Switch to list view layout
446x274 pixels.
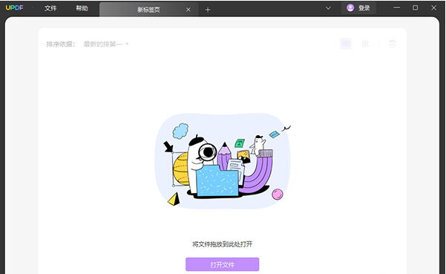pos(346,44)
